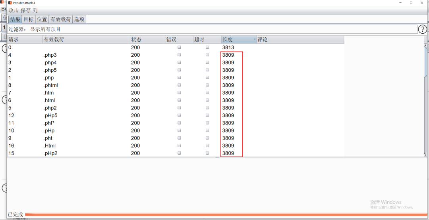Select the .phtml payload row
Image resolution: width=429 pixels, height=220 pixels.
coord(51,85)
